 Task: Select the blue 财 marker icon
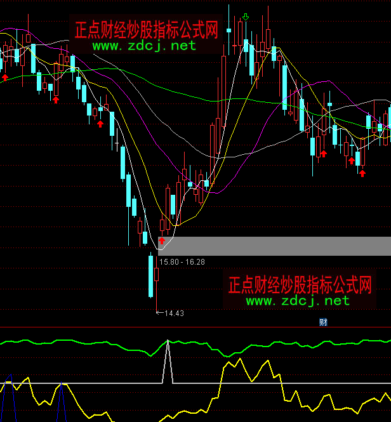(323, 322)
